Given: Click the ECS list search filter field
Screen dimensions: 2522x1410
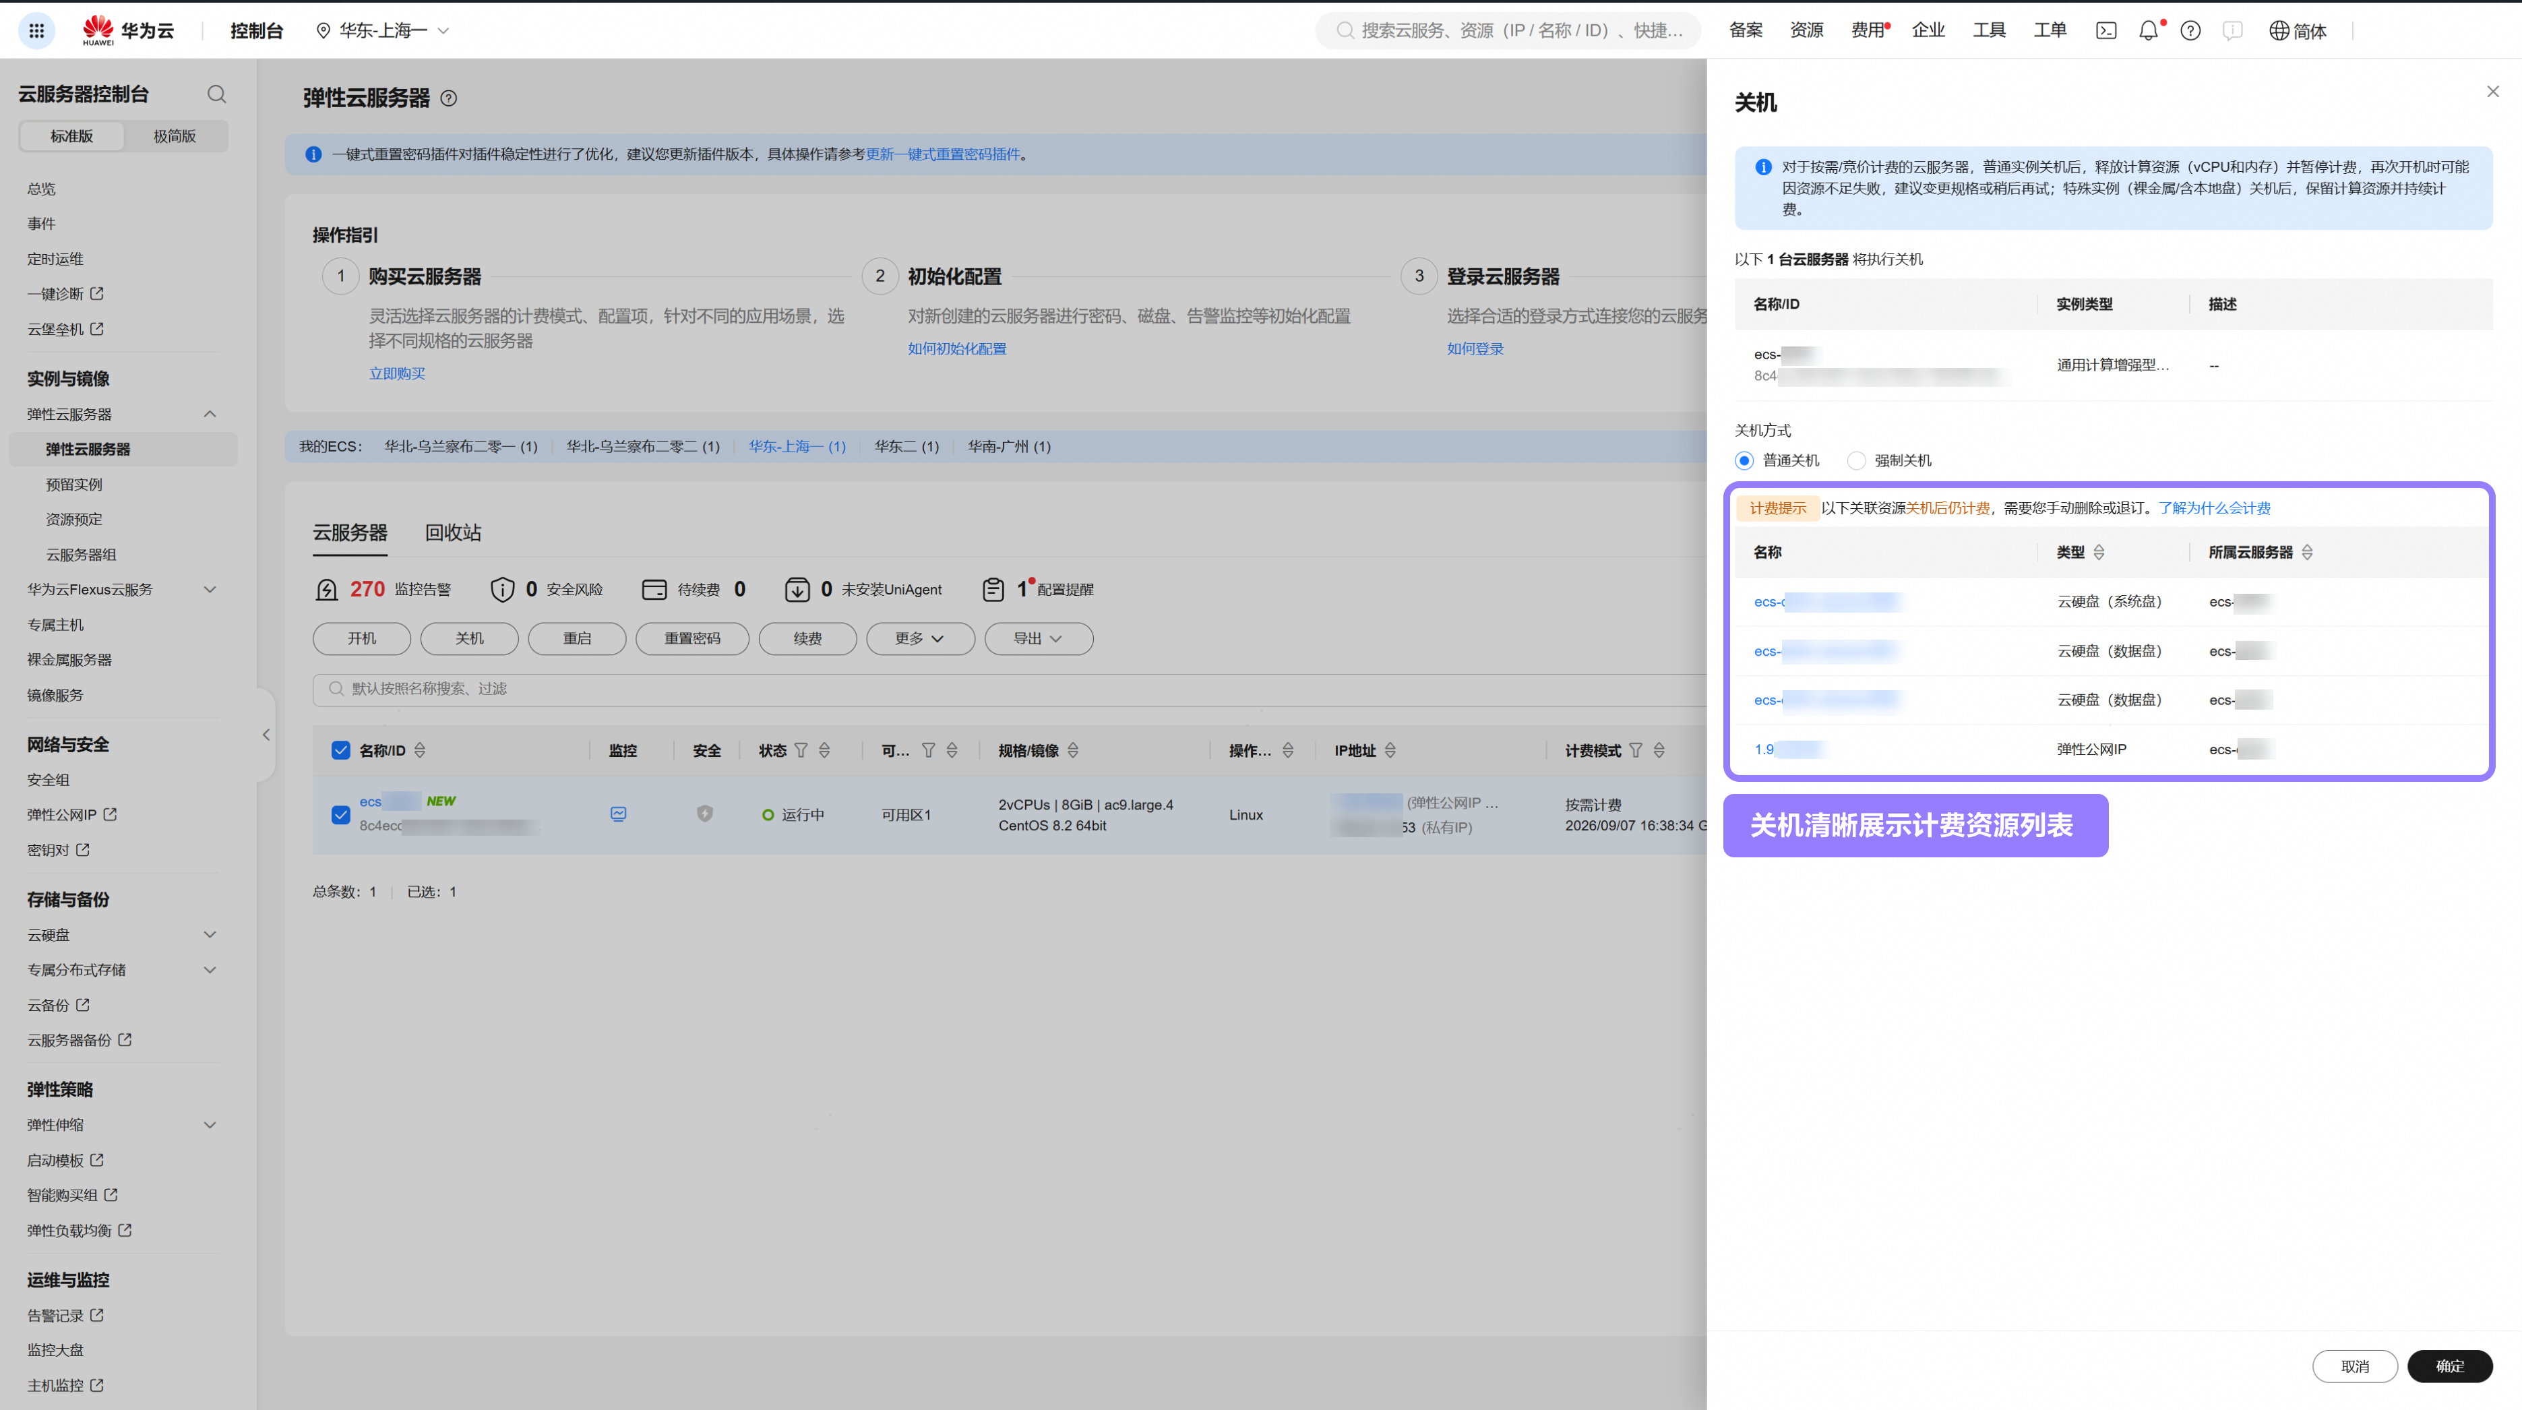Looking at the screenshot, I should (x=1008, y=688).
